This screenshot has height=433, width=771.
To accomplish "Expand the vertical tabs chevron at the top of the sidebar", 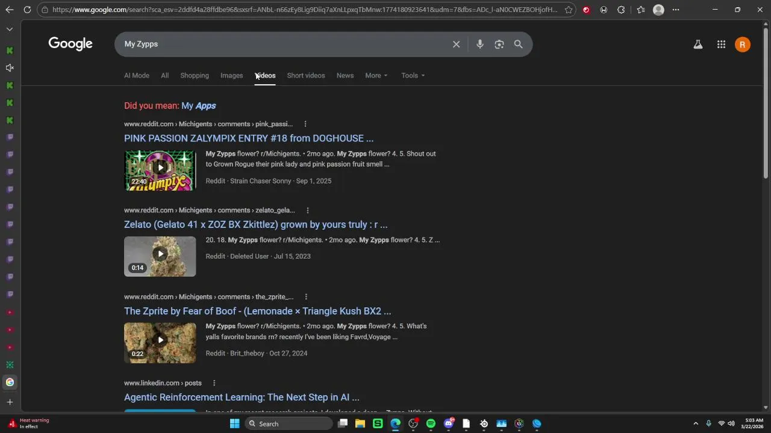I will point(10,29).
